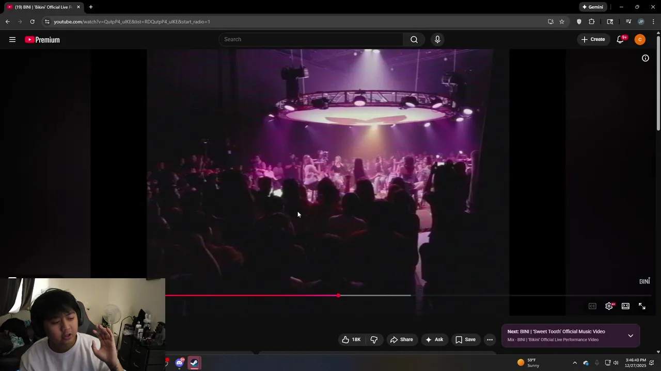Click the magnifier search button
This screenshot has width=661, height=371.
(x=414, y=39)
